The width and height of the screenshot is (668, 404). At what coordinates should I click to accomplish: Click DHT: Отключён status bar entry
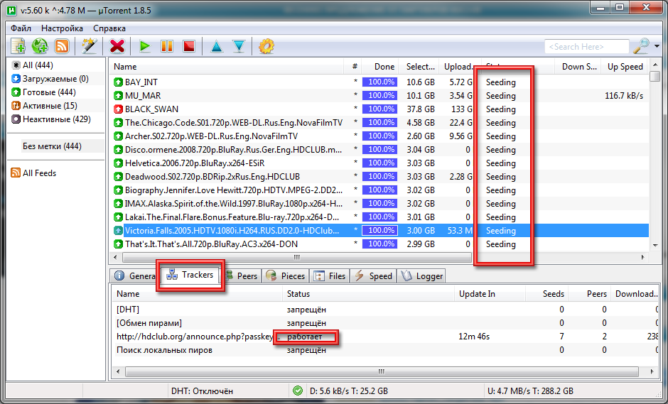(x=202, y=391)
